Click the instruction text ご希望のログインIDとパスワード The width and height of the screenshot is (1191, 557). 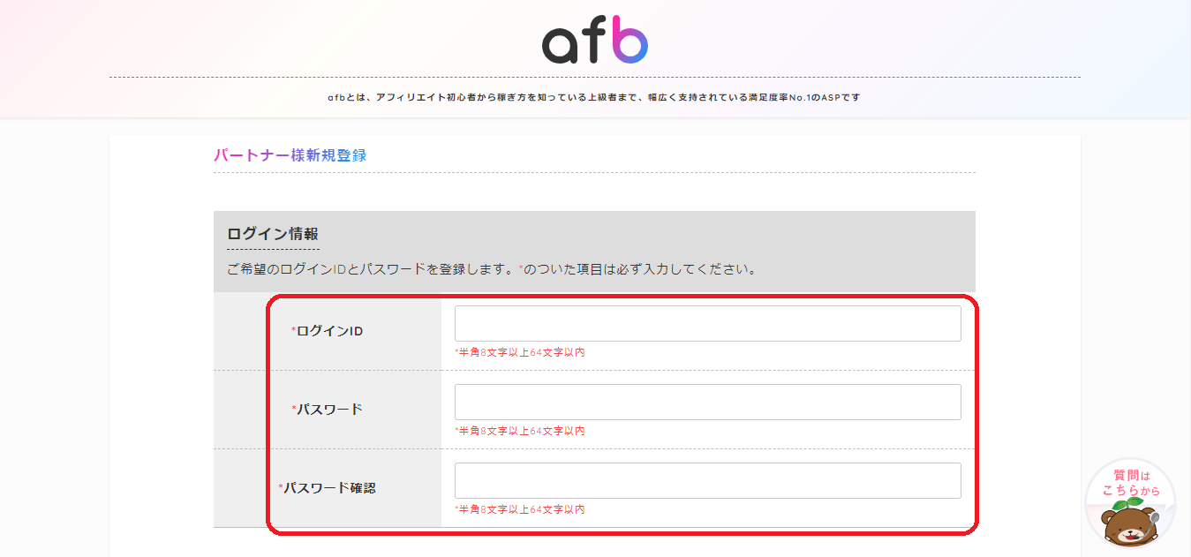tap(491, 268)
